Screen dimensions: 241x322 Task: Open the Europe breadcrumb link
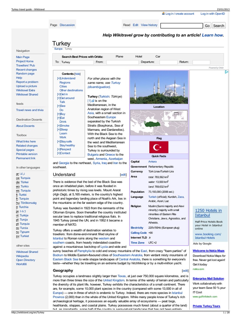pos(58,49)
